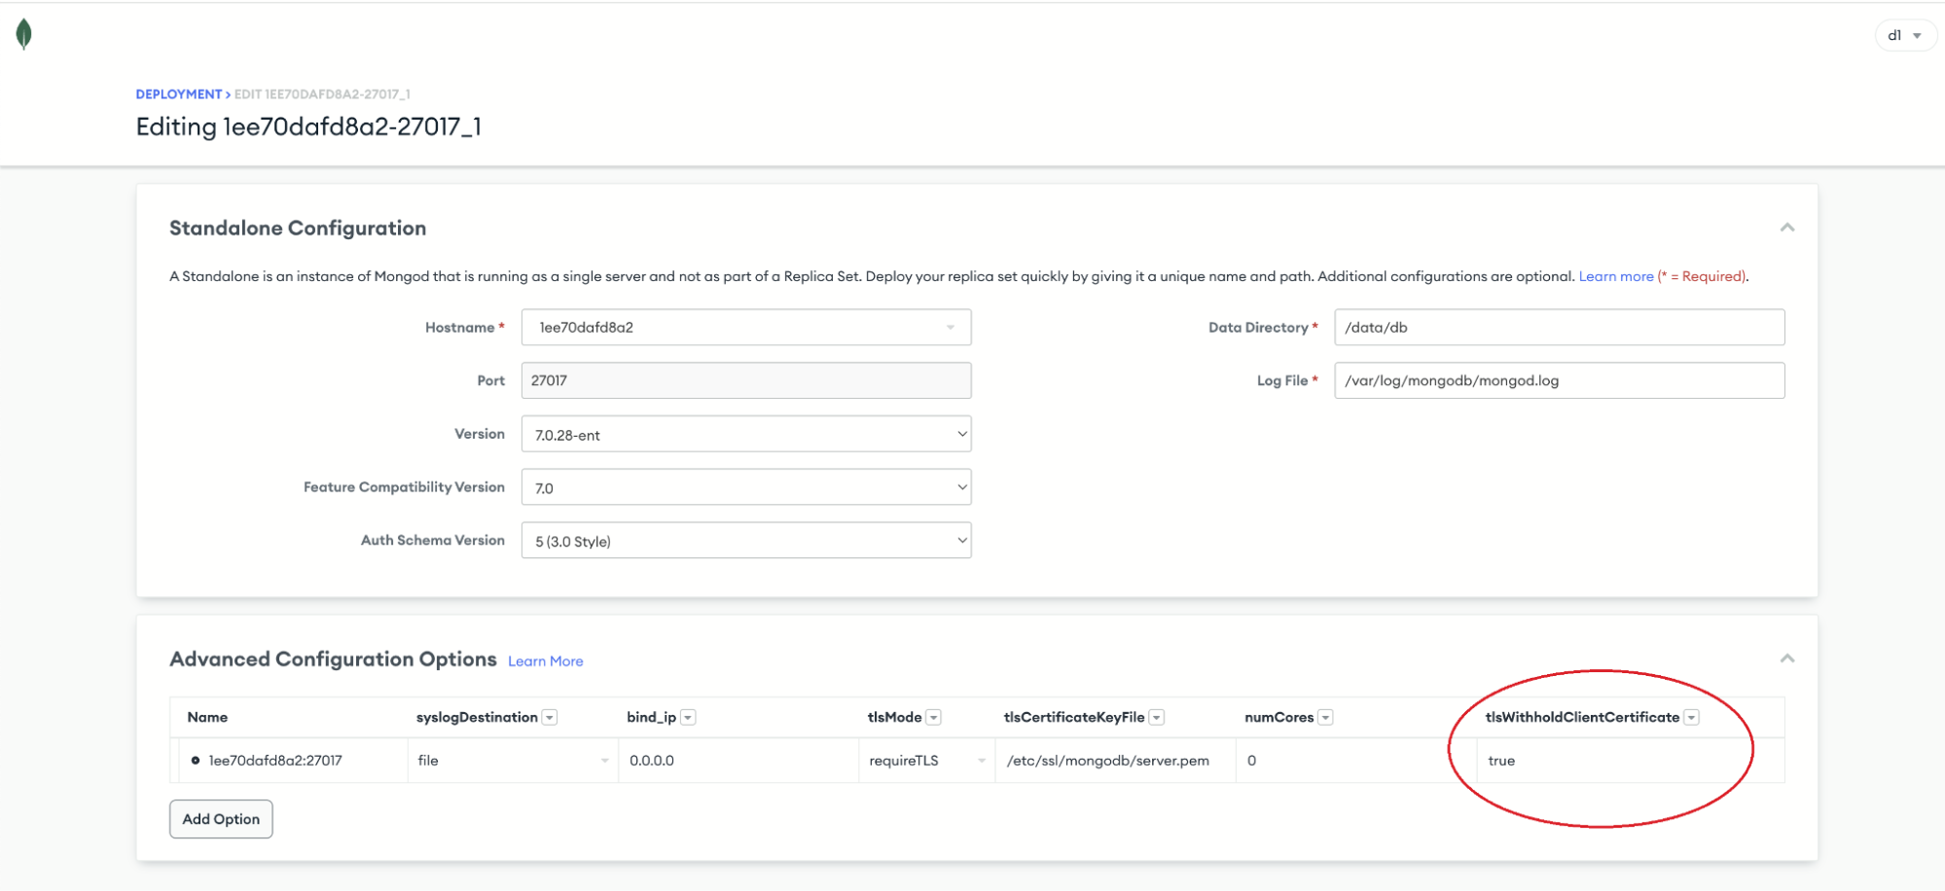Image resolution: width=1945 pixels, height=891 pixels.
Task: Open the syslogDestination column options arrow
Action: [550, 718]
